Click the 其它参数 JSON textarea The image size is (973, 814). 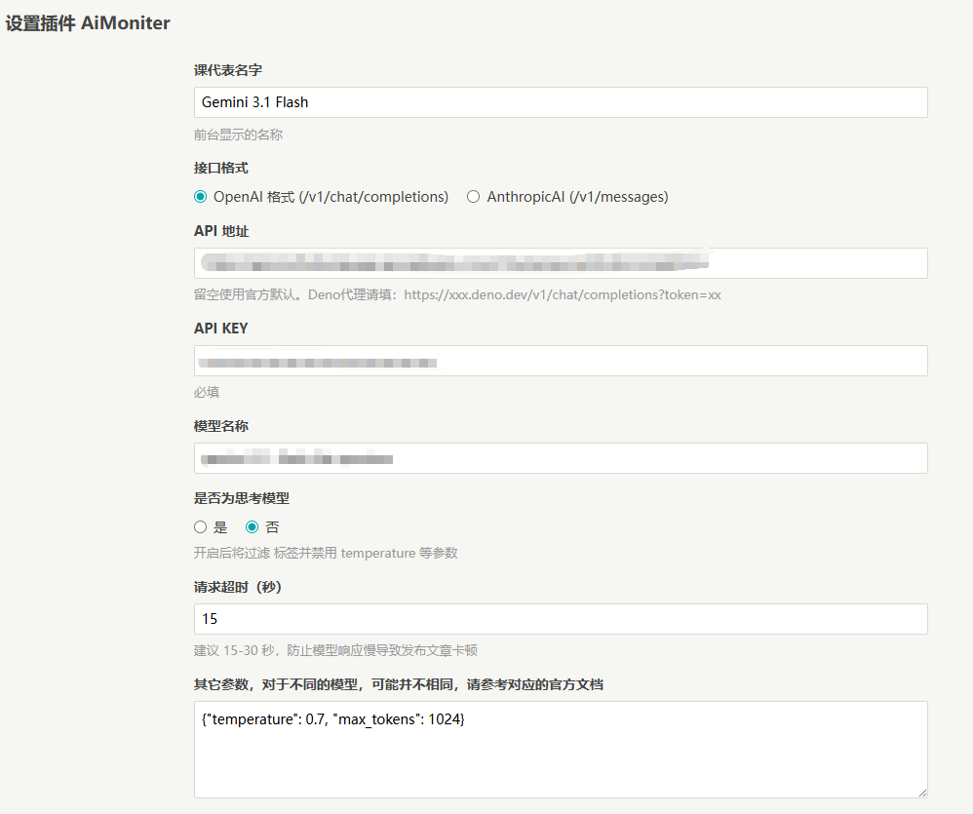click(x=561, y=750)
